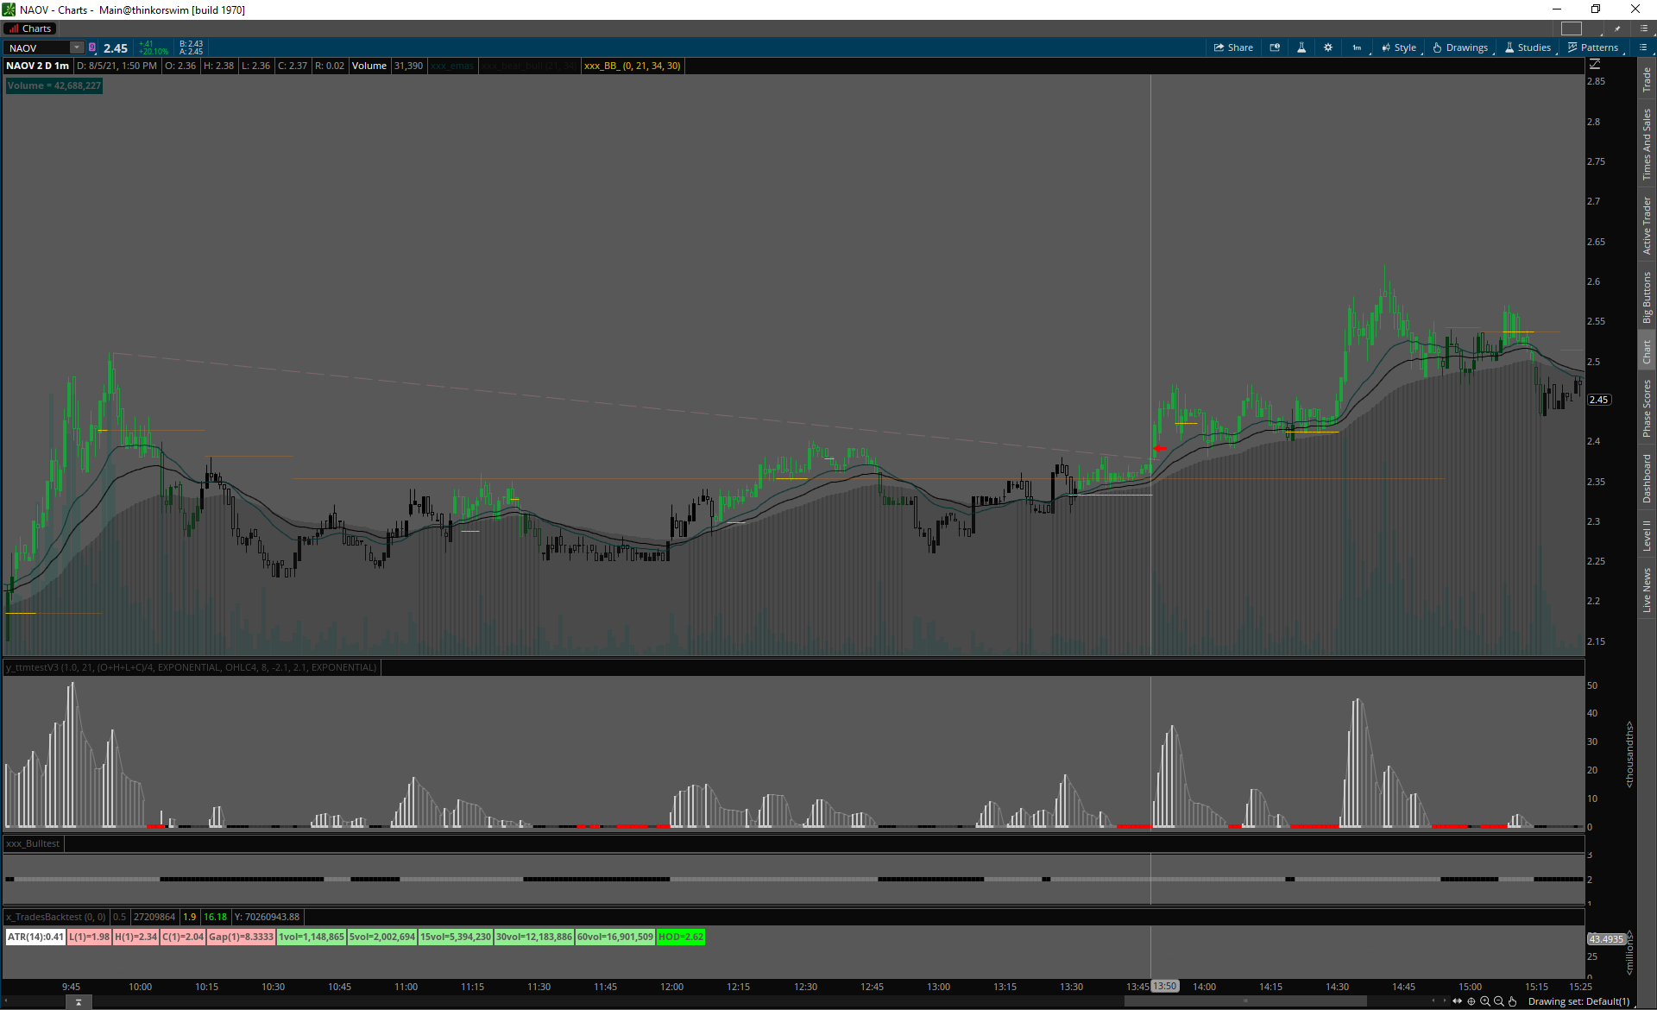Viewport: 1657px width, 1010px height.
Task: Click the zoom out magnifier icon
Action: coord(1499,1001)
